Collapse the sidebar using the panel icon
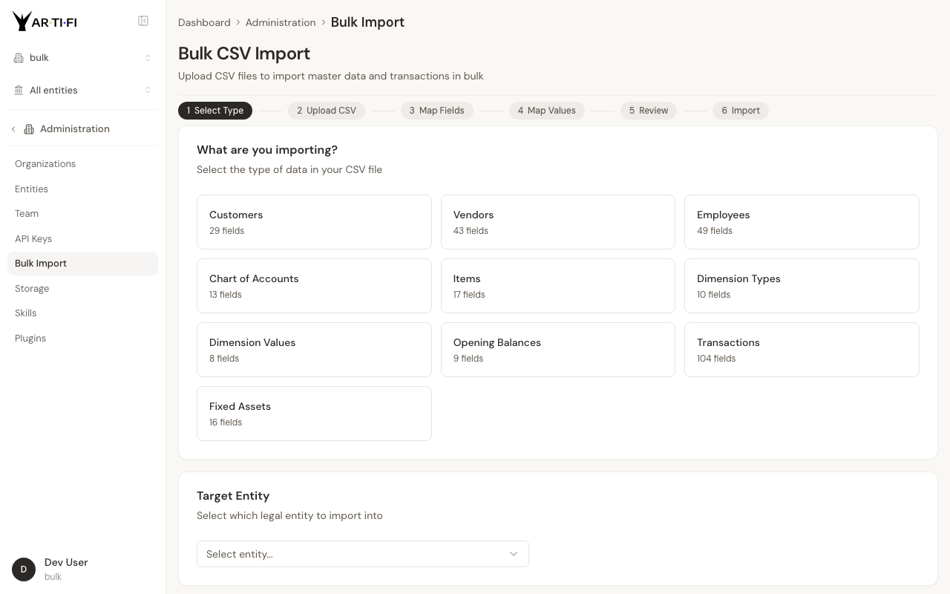The height and width of the screenshot is (594, 950). (143, 21)
